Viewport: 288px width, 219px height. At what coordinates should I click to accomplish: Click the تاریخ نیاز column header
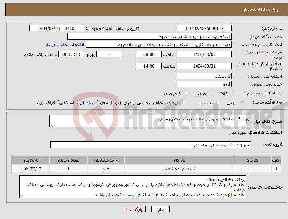coord(31,160)
